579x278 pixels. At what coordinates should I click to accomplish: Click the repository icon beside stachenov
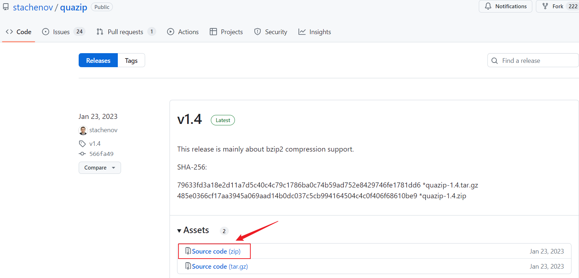6,7
